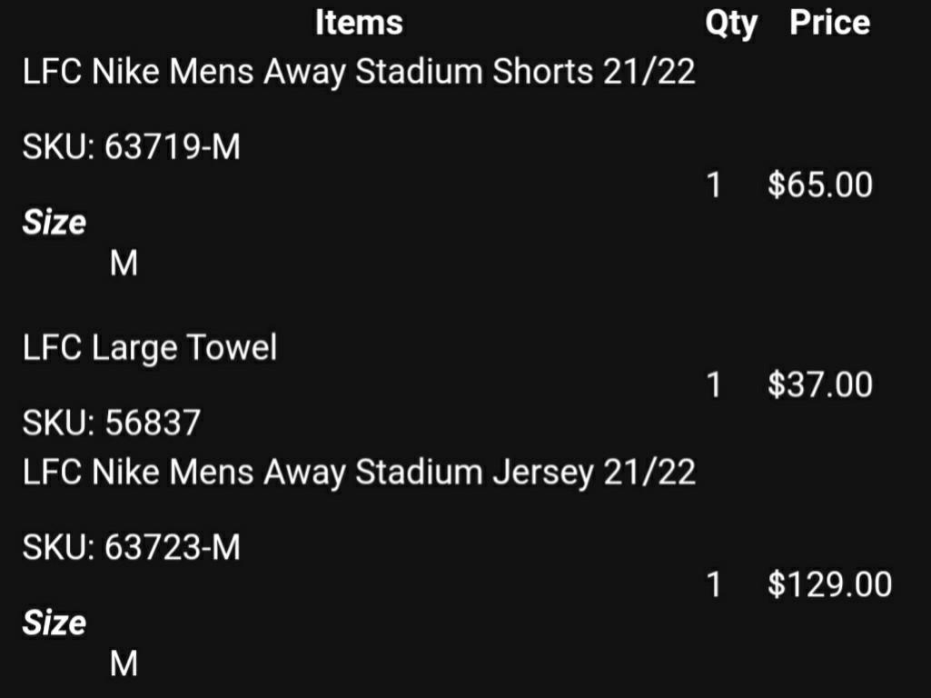Click the M size value for the jersey
The image size is (931, 698).
(124, 664)
